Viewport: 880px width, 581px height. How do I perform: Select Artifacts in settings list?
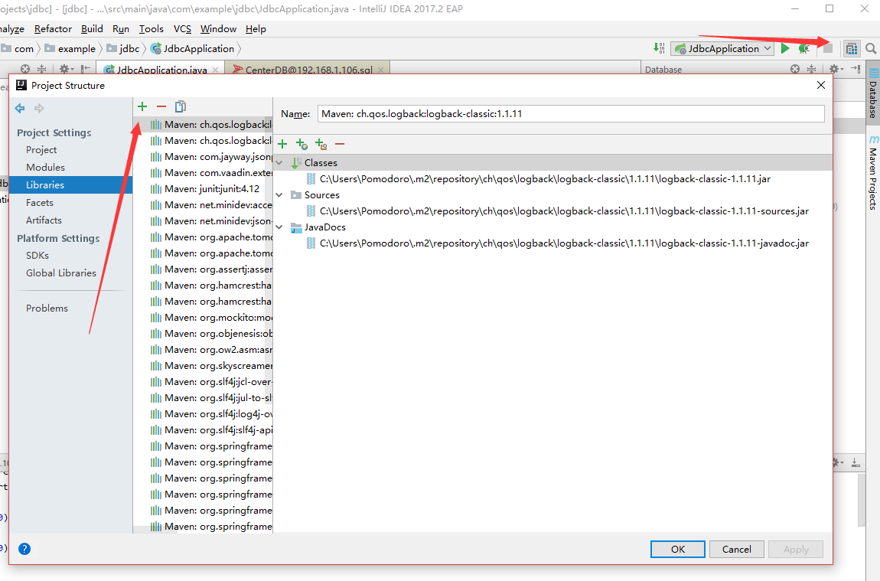pos(44,220)
